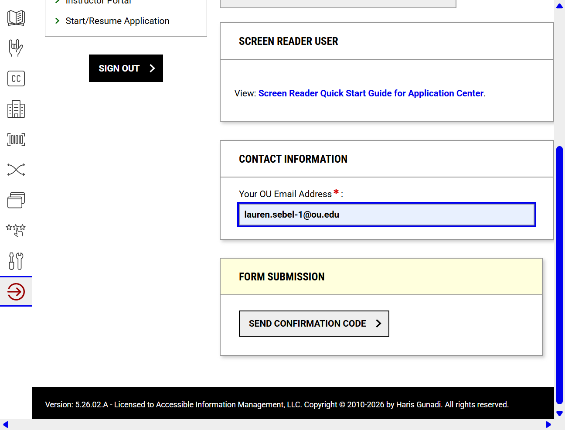Screen dimensions: 565x430
Task: Click the scroll left arrow
Action: [x=6, y=424]
